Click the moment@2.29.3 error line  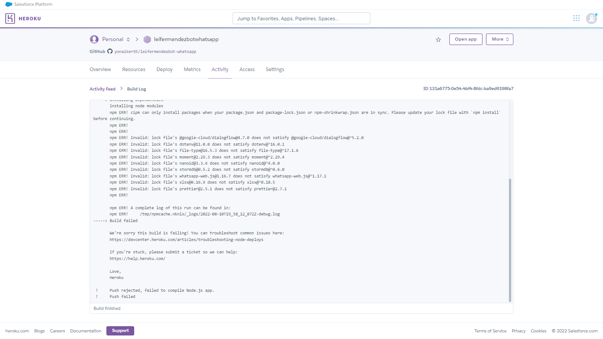[197, 157]
